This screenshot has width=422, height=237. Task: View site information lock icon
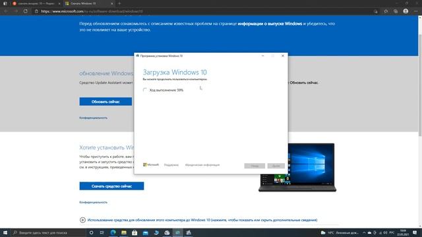click(37, 11)
